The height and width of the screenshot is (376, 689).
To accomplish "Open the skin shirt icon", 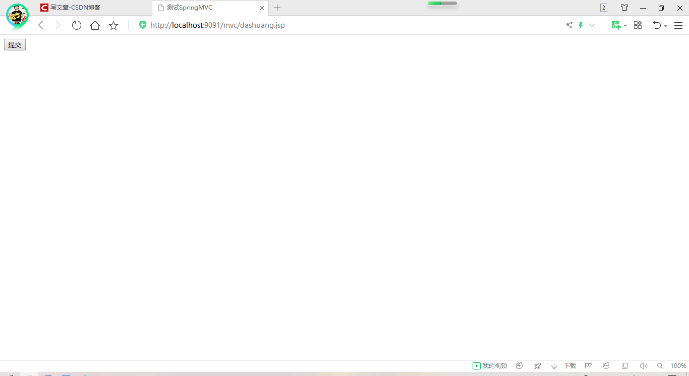I will pyautogui.click(x=624, y=8).
